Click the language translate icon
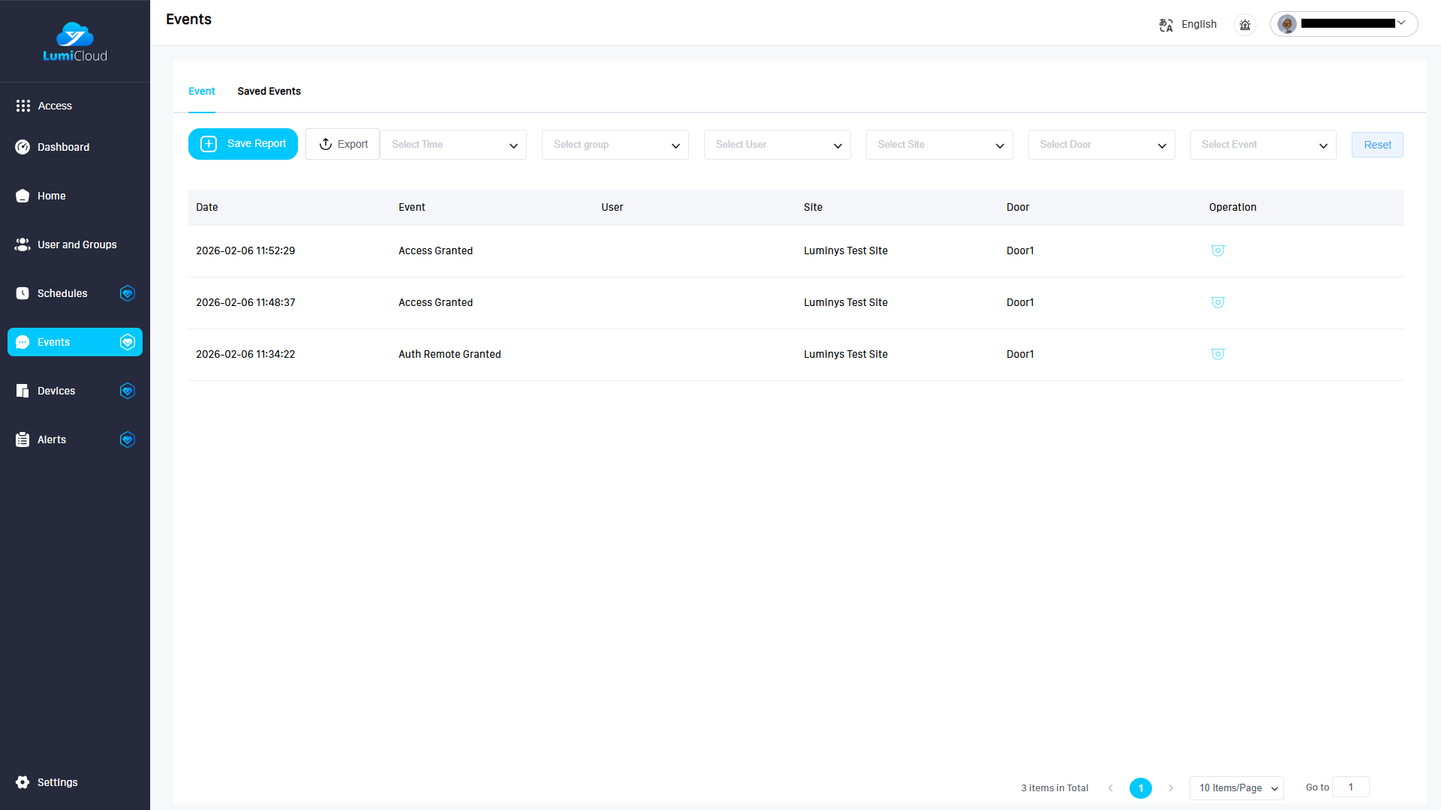1441x810 pixels. point(1166,25)
